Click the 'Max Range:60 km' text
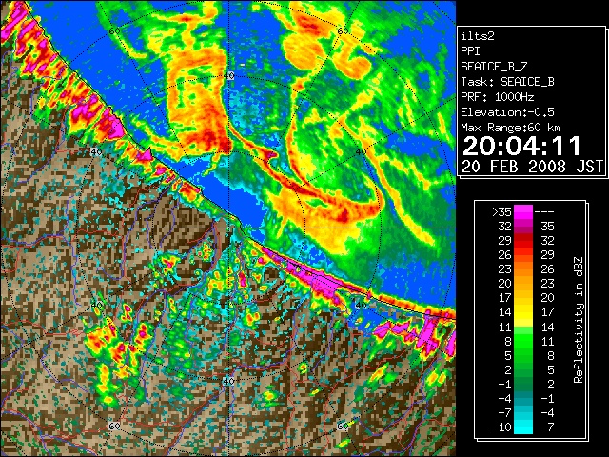 (511, 128)
